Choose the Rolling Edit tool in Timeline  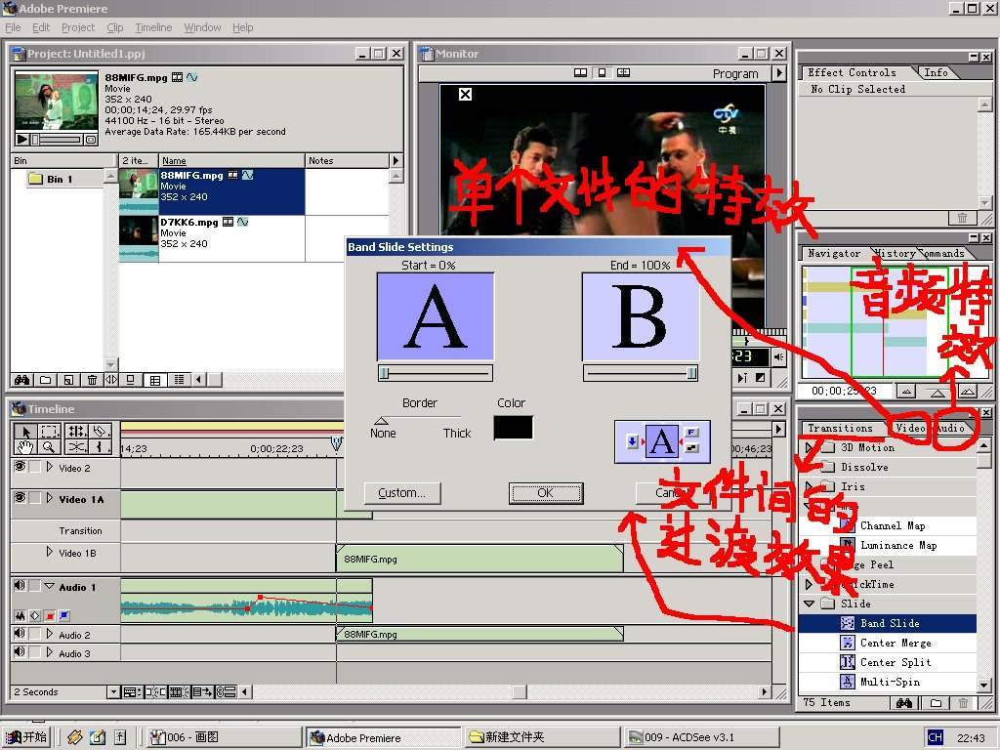tap(77, 431)
